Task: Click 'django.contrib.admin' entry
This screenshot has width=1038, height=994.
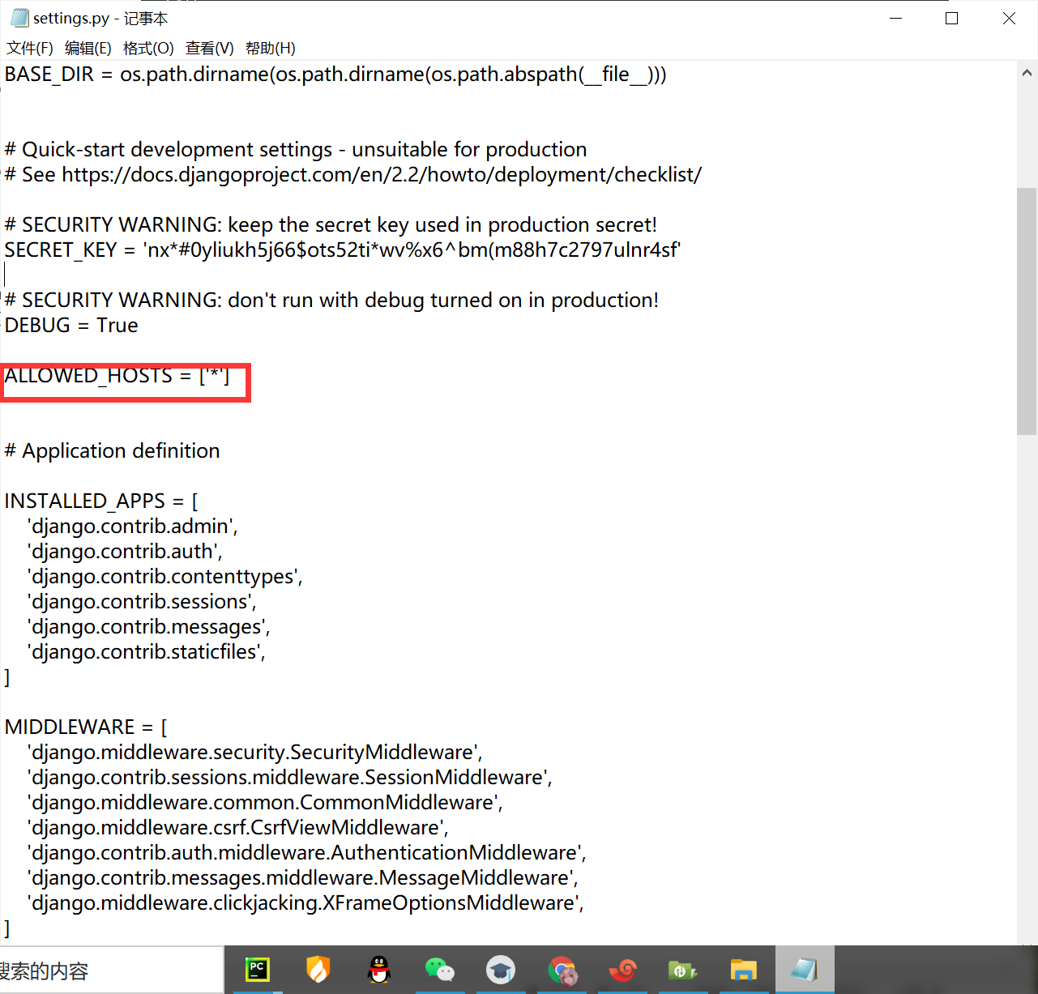Action: (133, 527)
